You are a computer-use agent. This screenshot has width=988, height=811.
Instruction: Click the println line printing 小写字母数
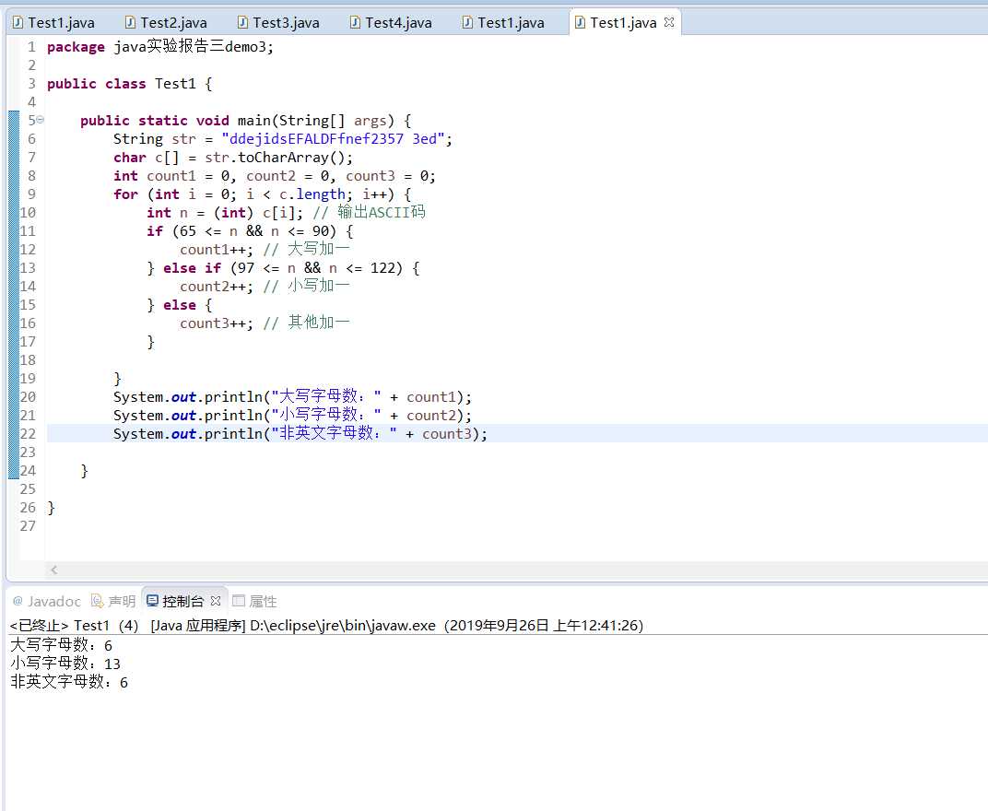[292, 416]
